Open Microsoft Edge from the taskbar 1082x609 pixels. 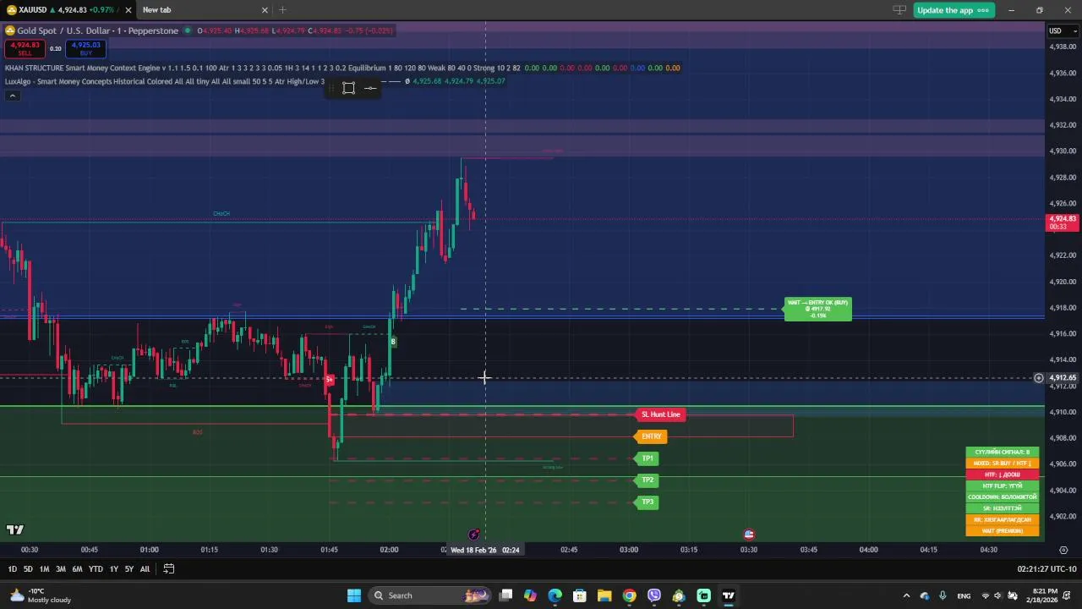pos(555,595)
